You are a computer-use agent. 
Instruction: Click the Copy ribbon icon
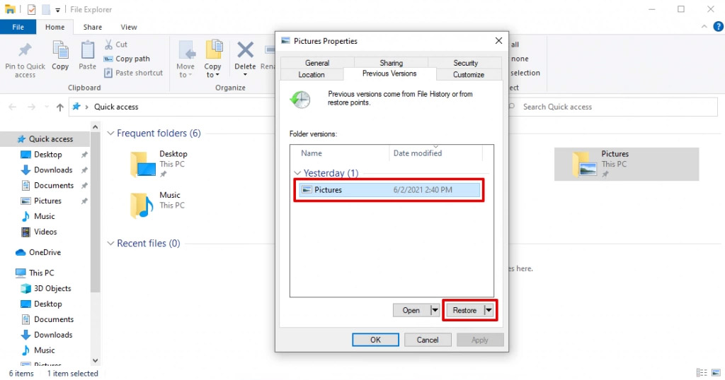click(x=60, y=50)
